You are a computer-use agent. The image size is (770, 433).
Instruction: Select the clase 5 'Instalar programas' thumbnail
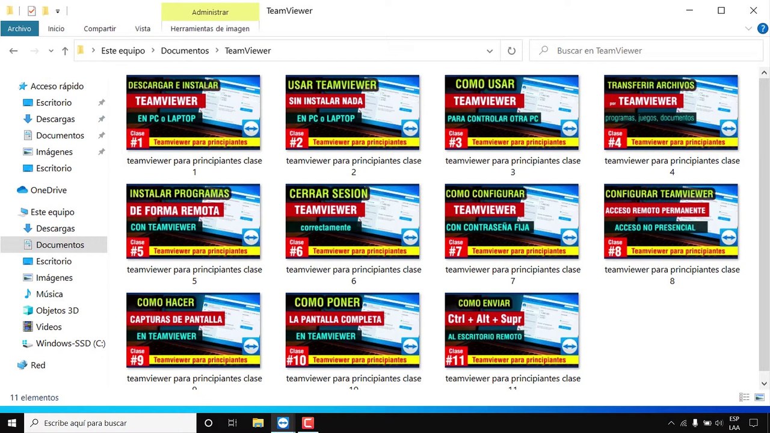pos(193,221)
